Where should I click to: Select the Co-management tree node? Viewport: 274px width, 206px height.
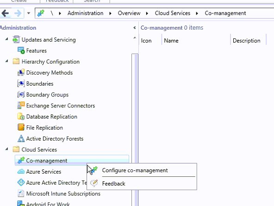[46, 161]
